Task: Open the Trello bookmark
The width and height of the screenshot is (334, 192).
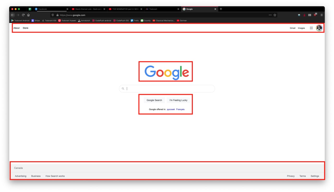Action: [135, 20]
